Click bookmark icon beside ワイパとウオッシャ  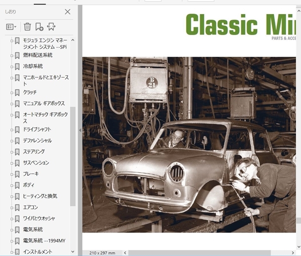coord(17,219)
